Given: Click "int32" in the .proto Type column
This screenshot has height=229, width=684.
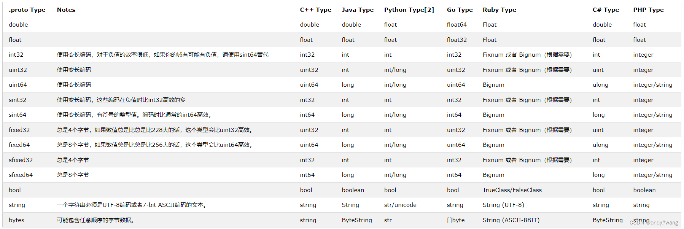Looking at the screenshot, I should (x=16, y=55).
